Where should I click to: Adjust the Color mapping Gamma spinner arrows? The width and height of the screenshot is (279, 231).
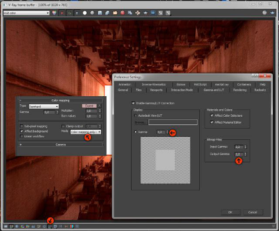point(57,112)
